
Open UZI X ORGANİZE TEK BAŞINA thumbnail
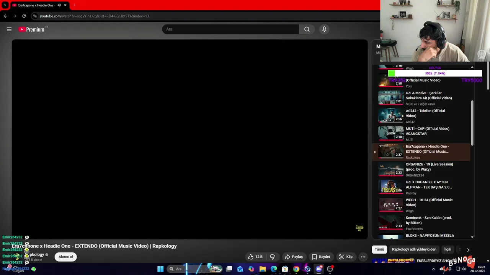tap(391, 187)
